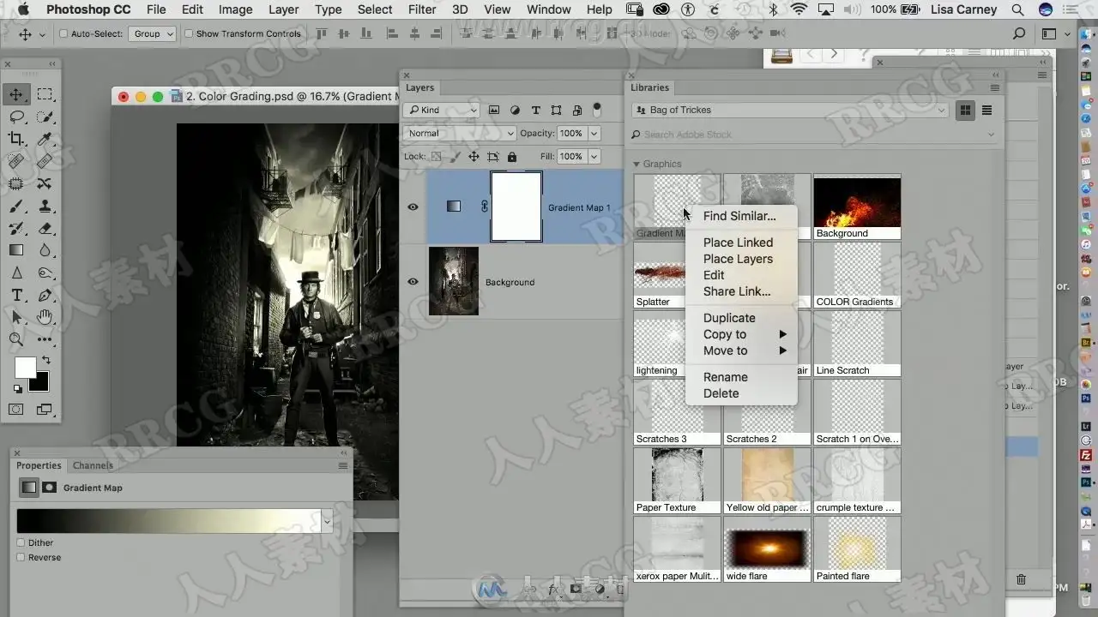
Task: Choose the Rectangular Marquee tool
Action: click(45, 94)
